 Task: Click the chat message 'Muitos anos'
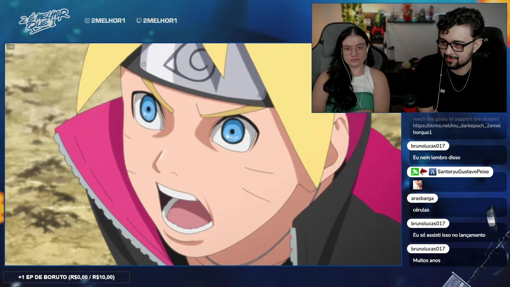pos(426,260)
